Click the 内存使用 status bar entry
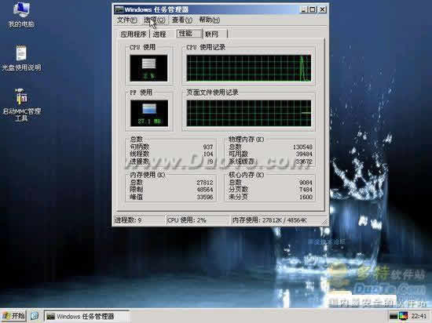 276,220
